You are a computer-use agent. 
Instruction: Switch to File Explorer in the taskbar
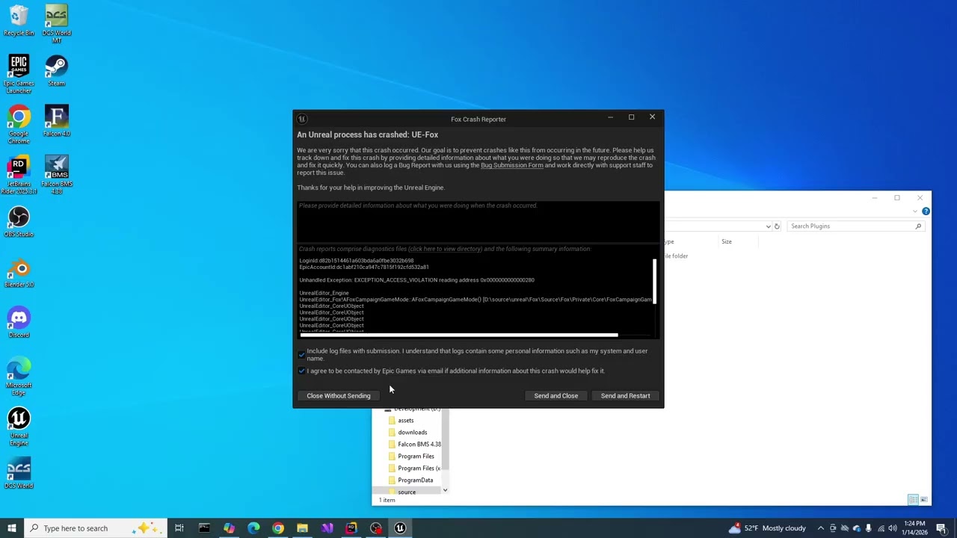click(302, 528)
